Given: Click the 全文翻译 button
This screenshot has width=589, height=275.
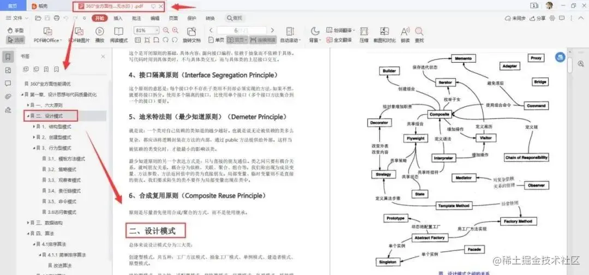Looking at the screenshot, I should click(x=339, y=40).
